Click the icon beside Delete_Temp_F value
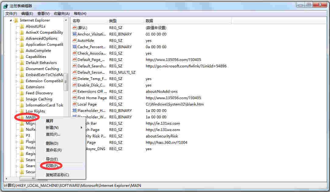 coord(74,79)
